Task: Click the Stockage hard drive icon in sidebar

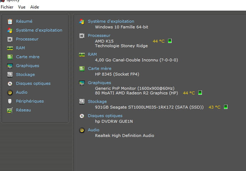Action: [10, 75]
